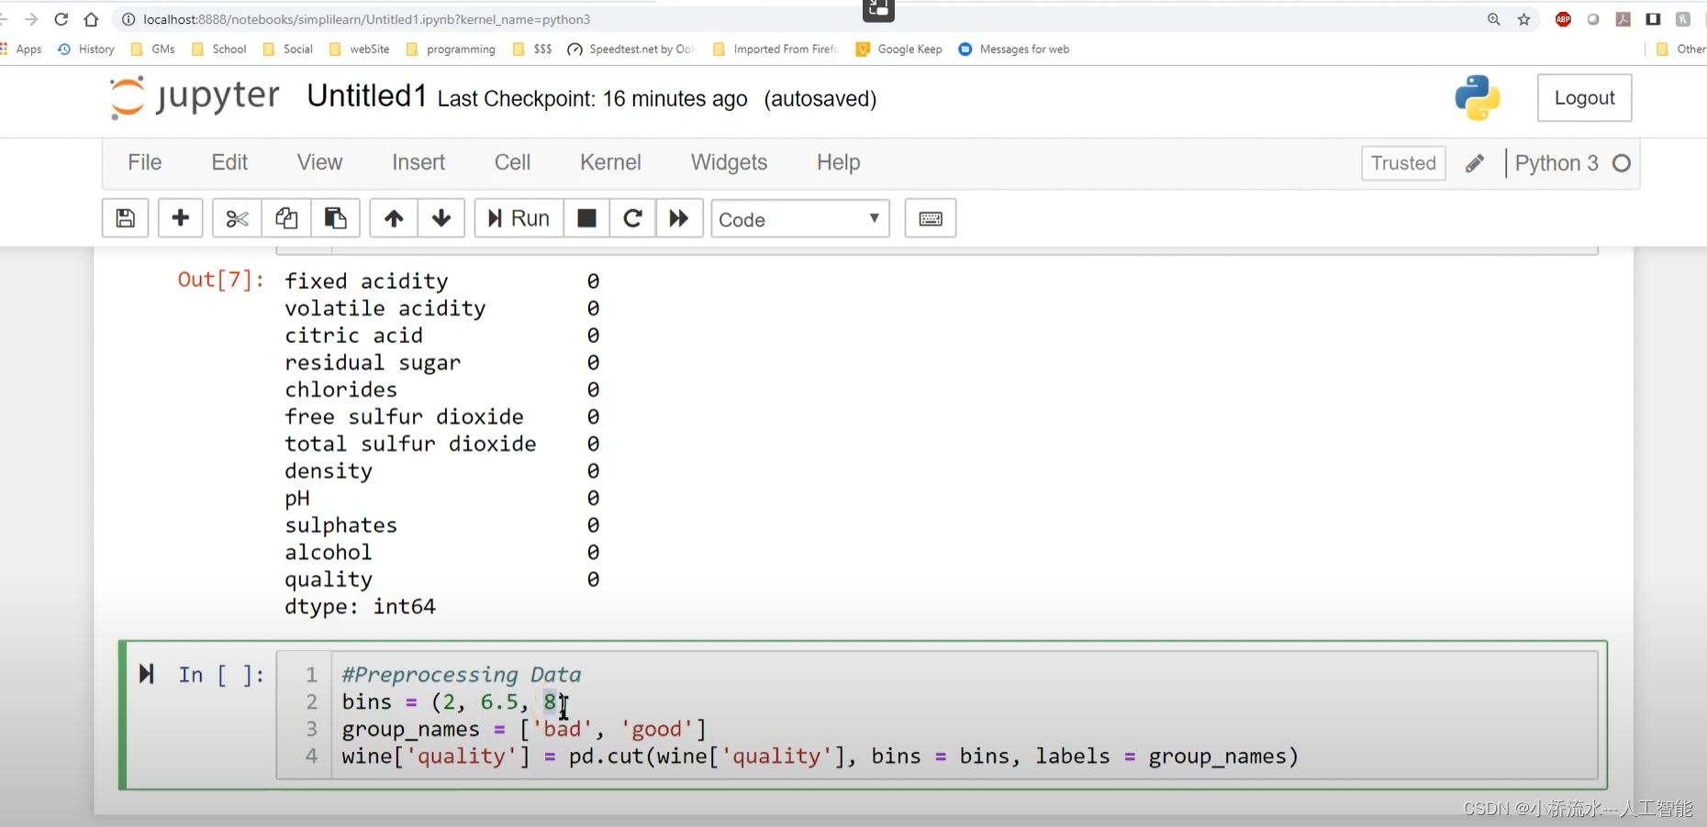Click the pd.cut wine quality code line
1707x827 pixels.
(x=820, y=756)
